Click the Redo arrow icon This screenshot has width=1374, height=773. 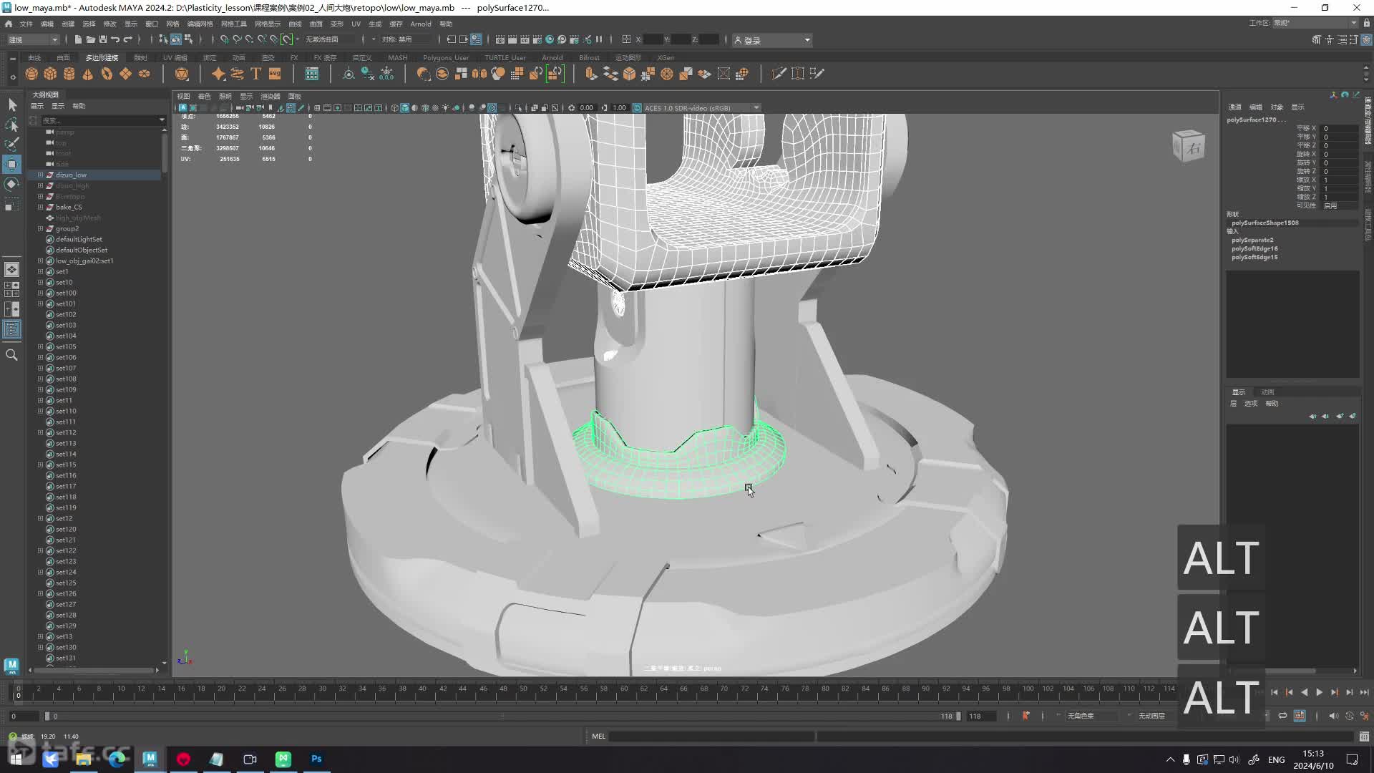(128, 39)
